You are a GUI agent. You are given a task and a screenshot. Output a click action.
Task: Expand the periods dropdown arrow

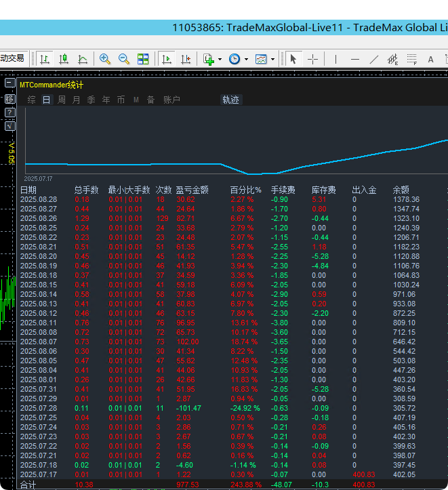pyautogui.click(x=246, y=59)
